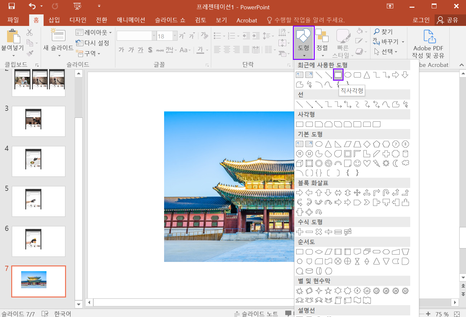Open the font name dropdown arrow
Image resolution: width=466 pixels, height=317 pixels.
pyautogui.click(x=154, y=36)
